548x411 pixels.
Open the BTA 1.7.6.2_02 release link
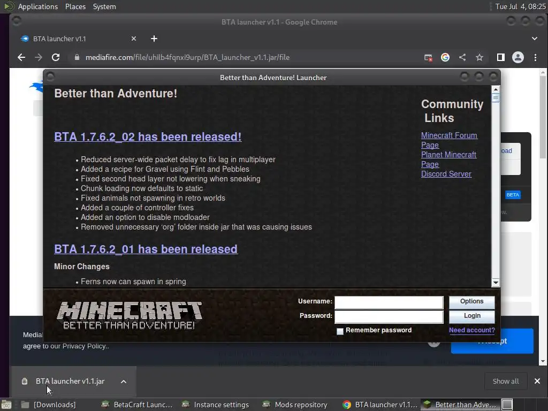148,136
